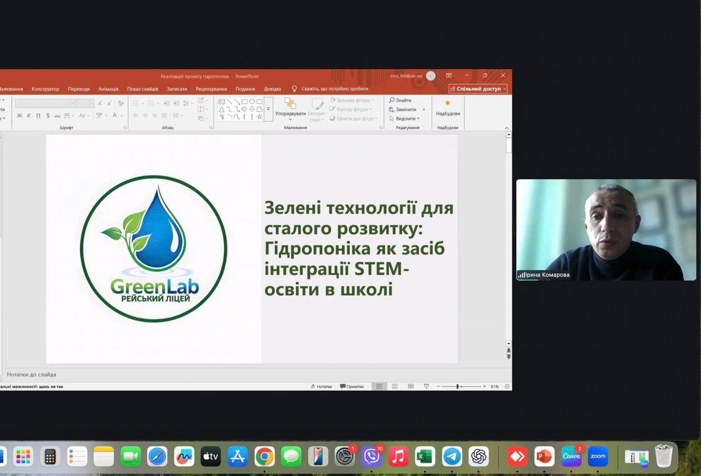Click the fit slide to window icon
701x476 pixels.
click(507, 386)
